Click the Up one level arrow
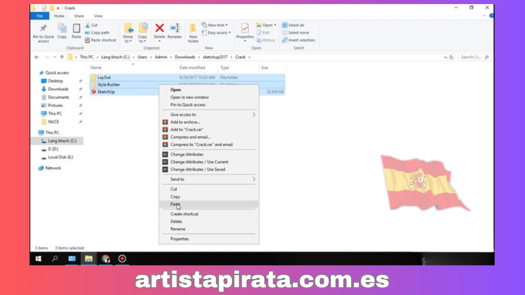 (62, 57)
